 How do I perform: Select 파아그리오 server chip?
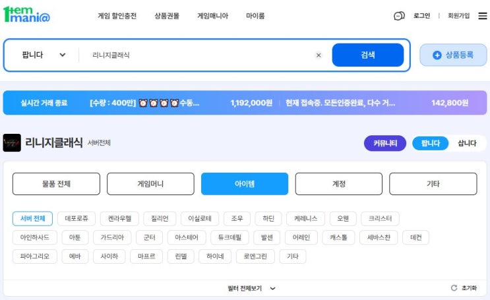(35, 256)
